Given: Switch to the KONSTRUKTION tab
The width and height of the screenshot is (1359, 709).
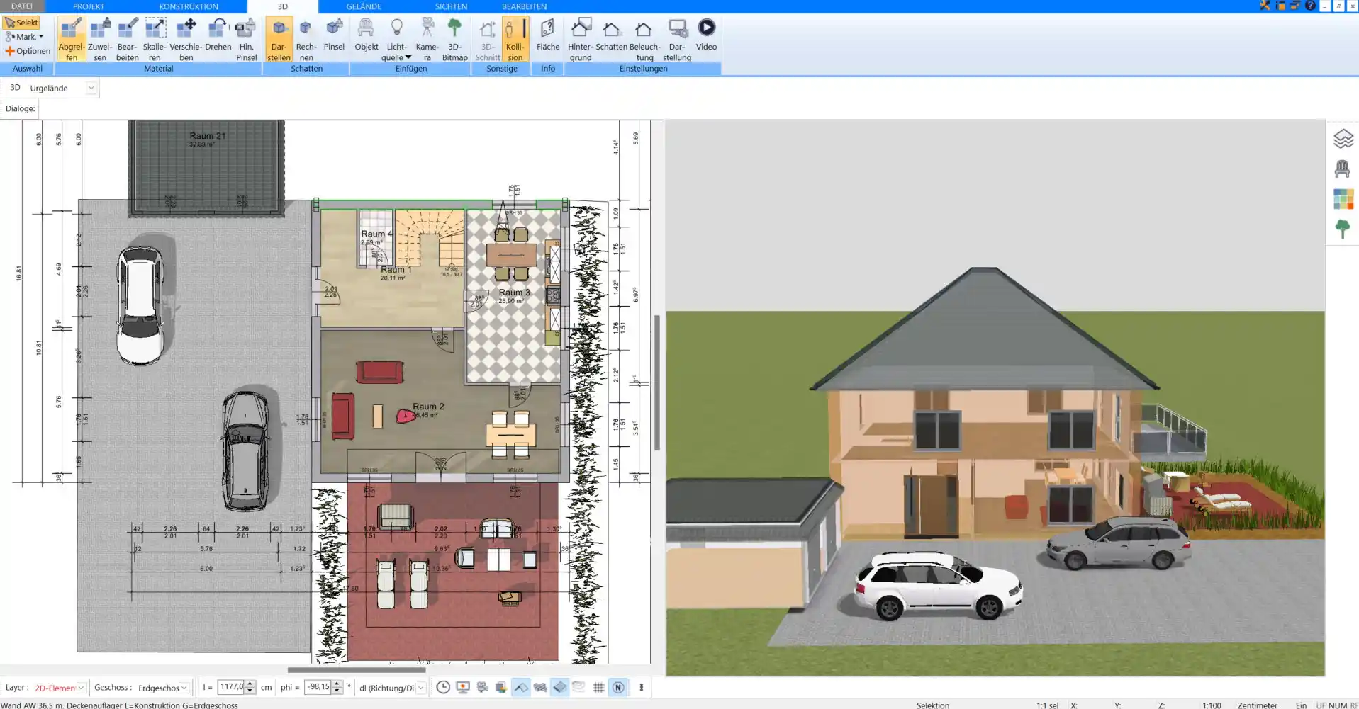Looking at the screenshot, I should pos(189,6).
